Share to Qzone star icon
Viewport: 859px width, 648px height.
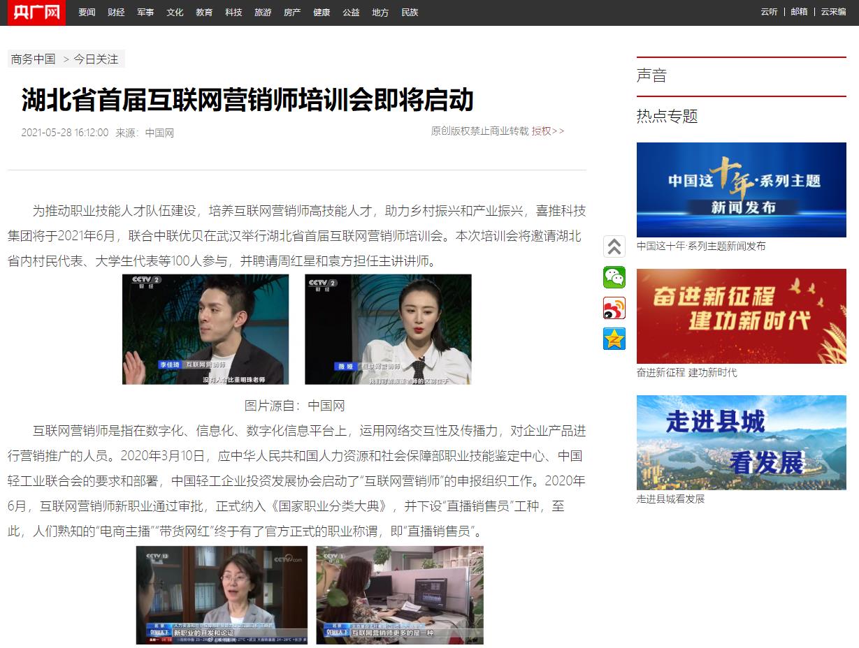coord(614,339)
